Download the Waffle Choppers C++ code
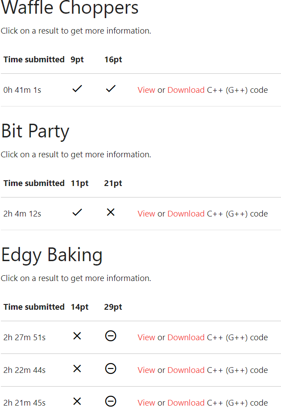The image size is (281, 414). [186, 90]
